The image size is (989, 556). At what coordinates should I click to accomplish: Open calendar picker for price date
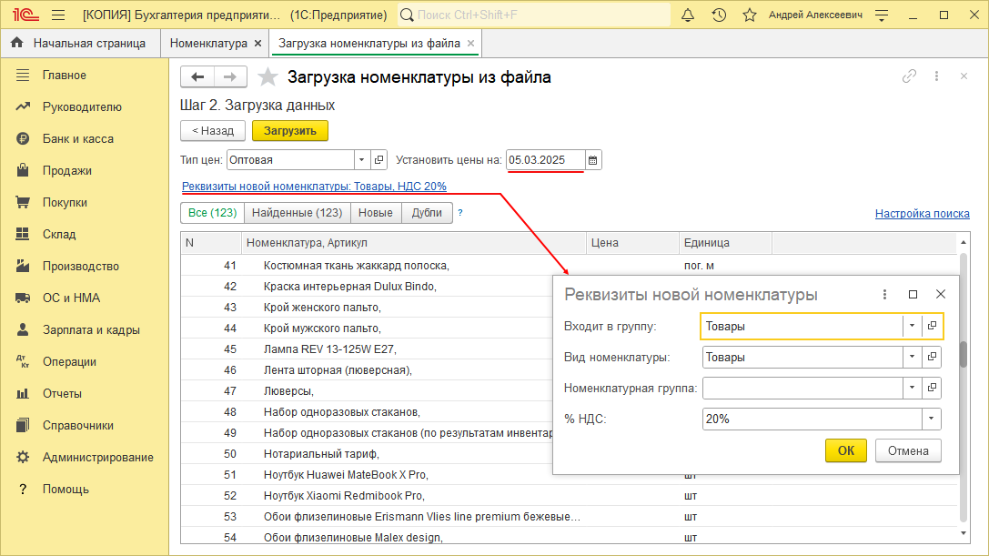pyautogui.click(x=593, y=160)
